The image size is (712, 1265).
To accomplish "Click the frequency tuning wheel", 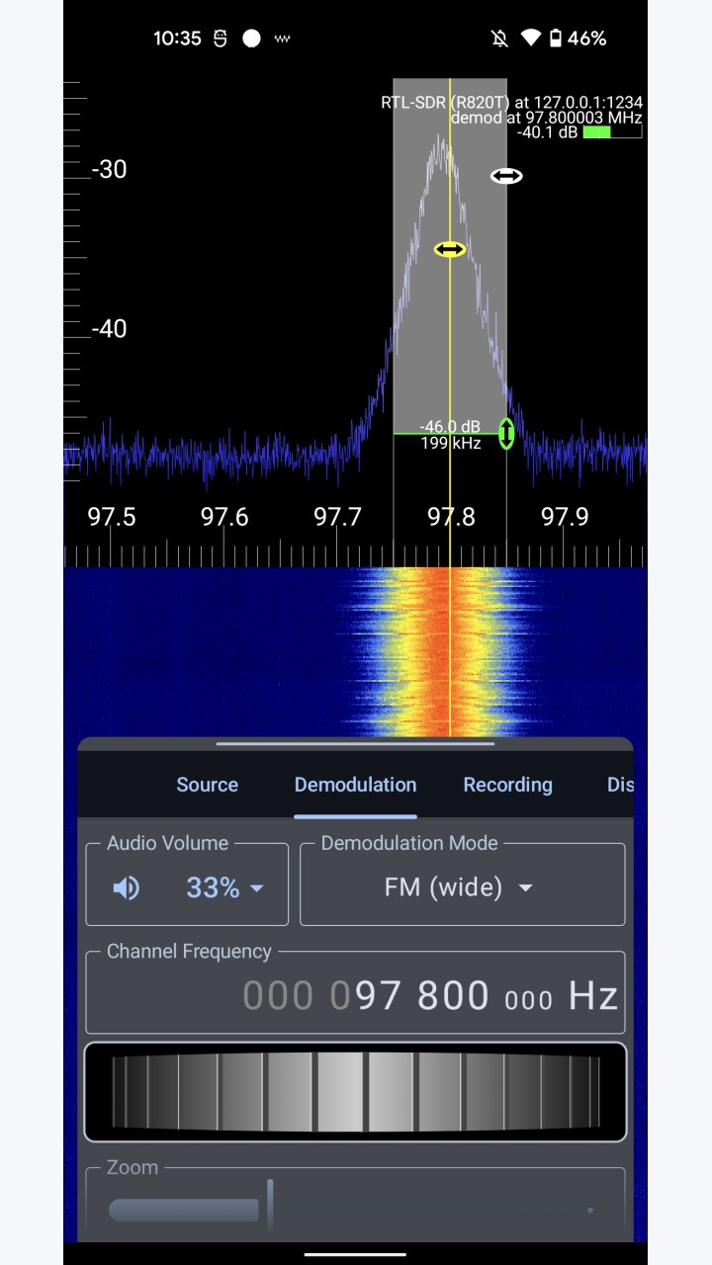I will coord(355,1092).
